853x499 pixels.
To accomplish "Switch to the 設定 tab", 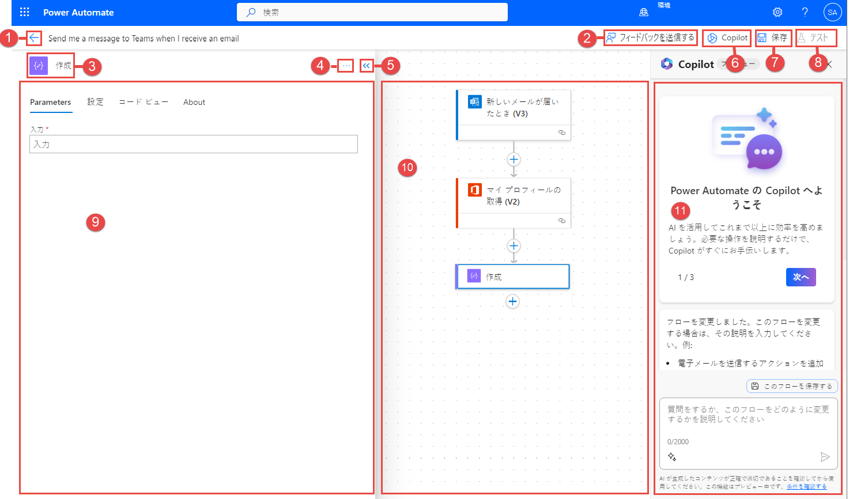I will tap(96, 102).
